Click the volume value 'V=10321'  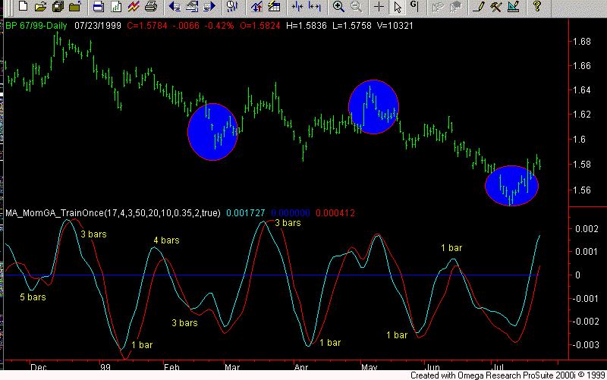tap(395, 26)
